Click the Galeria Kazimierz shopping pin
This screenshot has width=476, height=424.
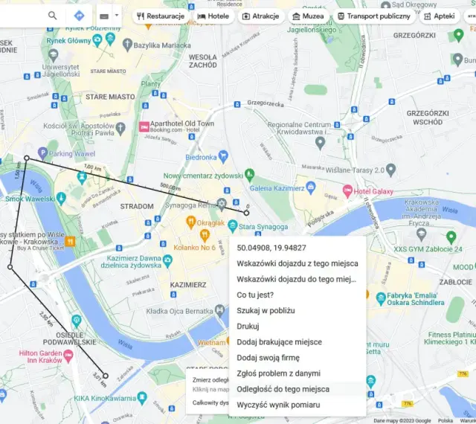(x=311, y=187)
